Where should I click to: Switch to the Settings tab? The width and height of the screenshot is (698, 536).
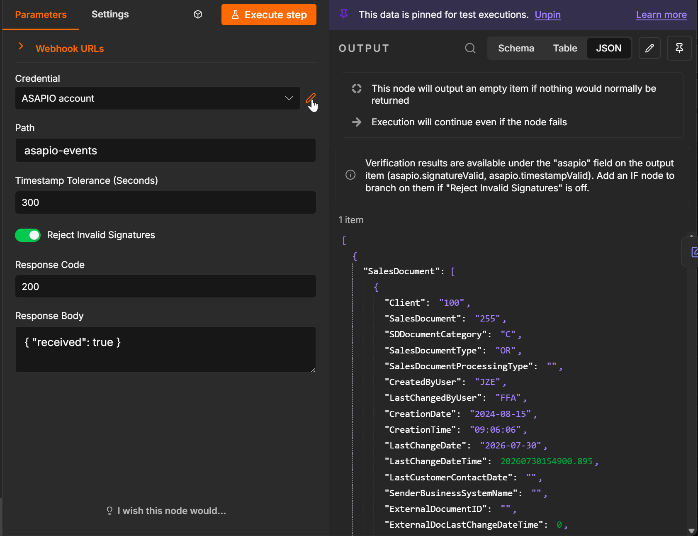tap(110, 15)
